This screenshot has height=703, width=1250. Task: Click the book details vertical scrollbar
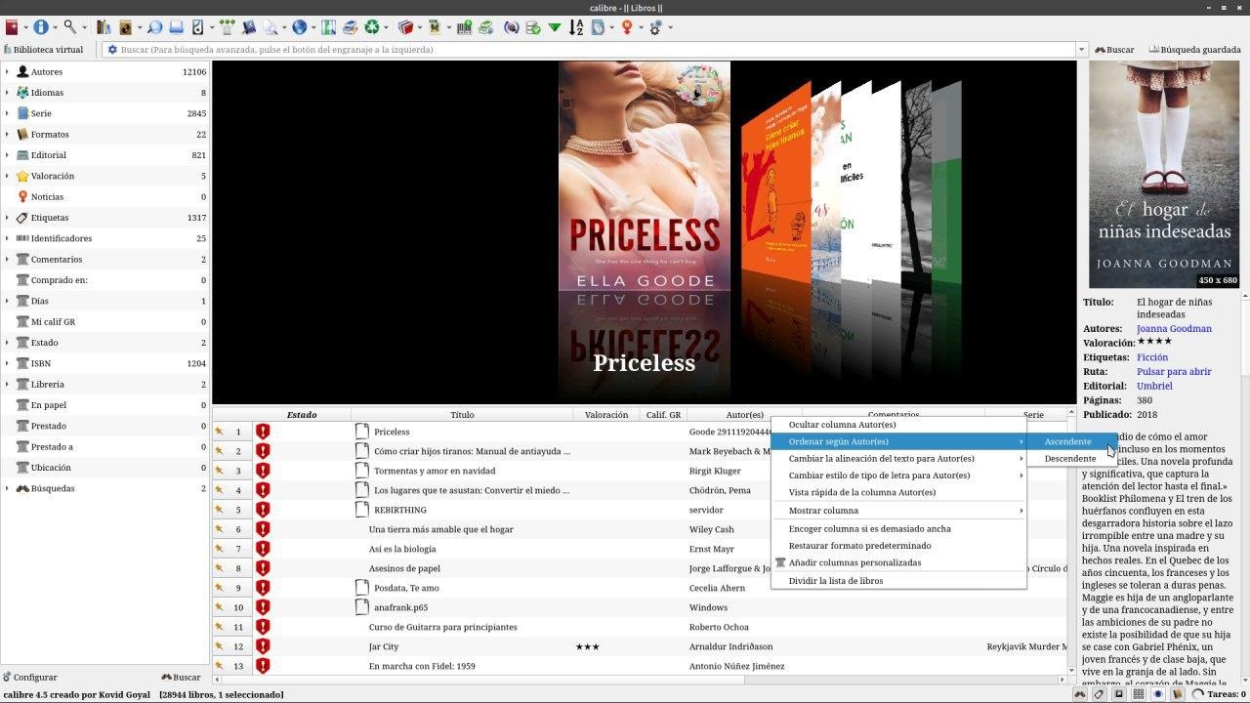pos(1245,488)
